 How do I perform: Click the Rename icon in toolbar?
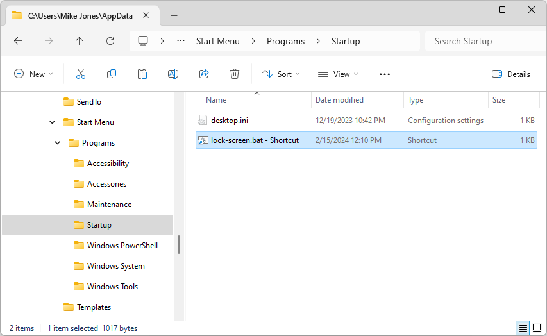tap(173, 74)
